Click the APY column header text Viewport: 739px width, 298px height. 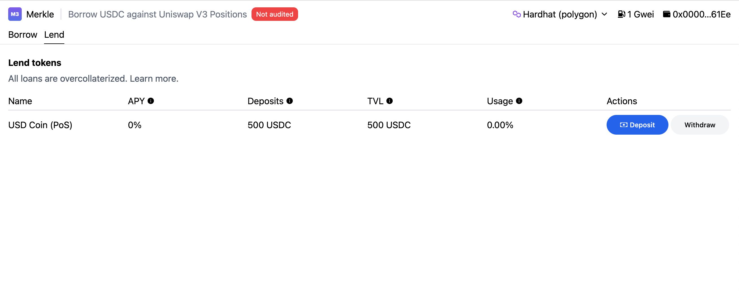tap(136, 101)
